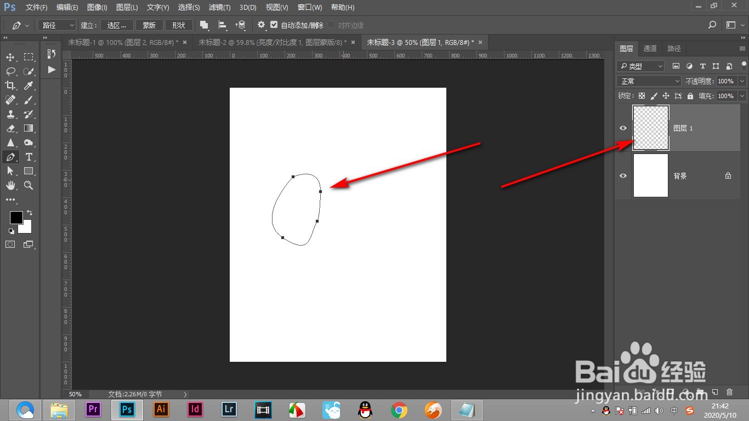Toggle pixel layer filter

[x=676, y=66]
